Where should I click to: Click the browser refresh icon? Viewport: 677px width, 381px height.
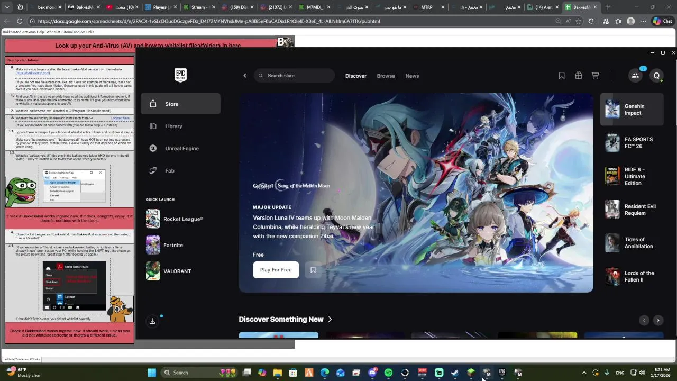pyautogui.click(x=20, y=21)
